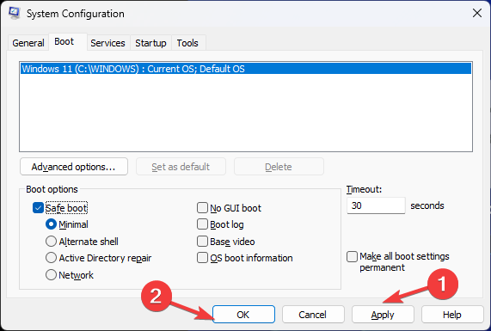Screen dimensions: 491x331
Task: Click the Apply button
Action: [x=383, y=315]
